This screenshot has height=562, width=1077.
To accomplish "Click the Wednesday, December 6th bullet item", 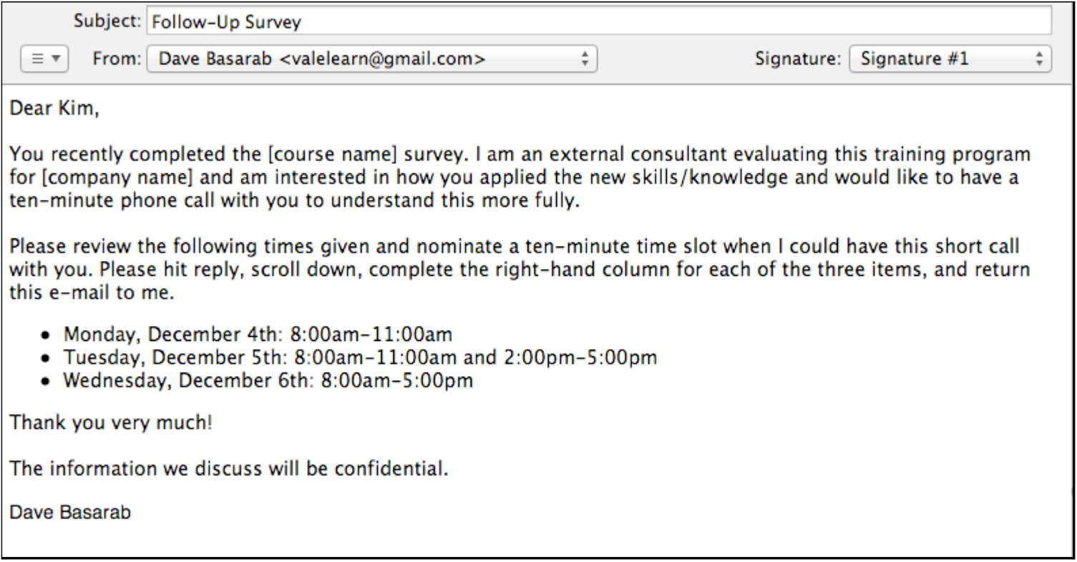I will pyautogui.click(x=268, y=380).
